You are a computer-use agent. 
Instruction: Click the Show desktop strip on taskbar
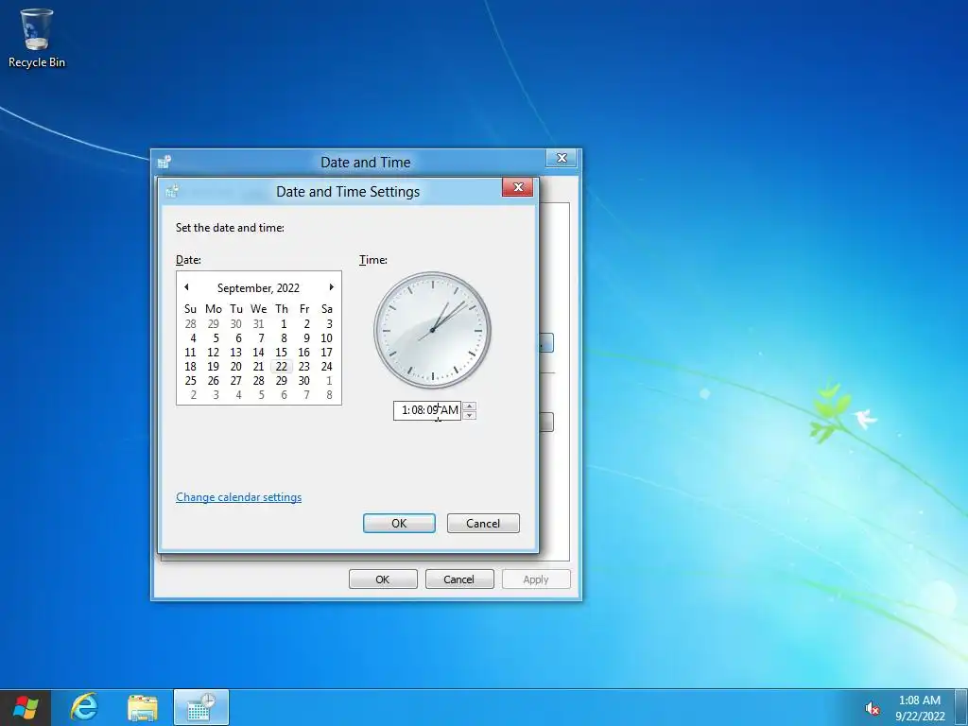coord(961,707)
